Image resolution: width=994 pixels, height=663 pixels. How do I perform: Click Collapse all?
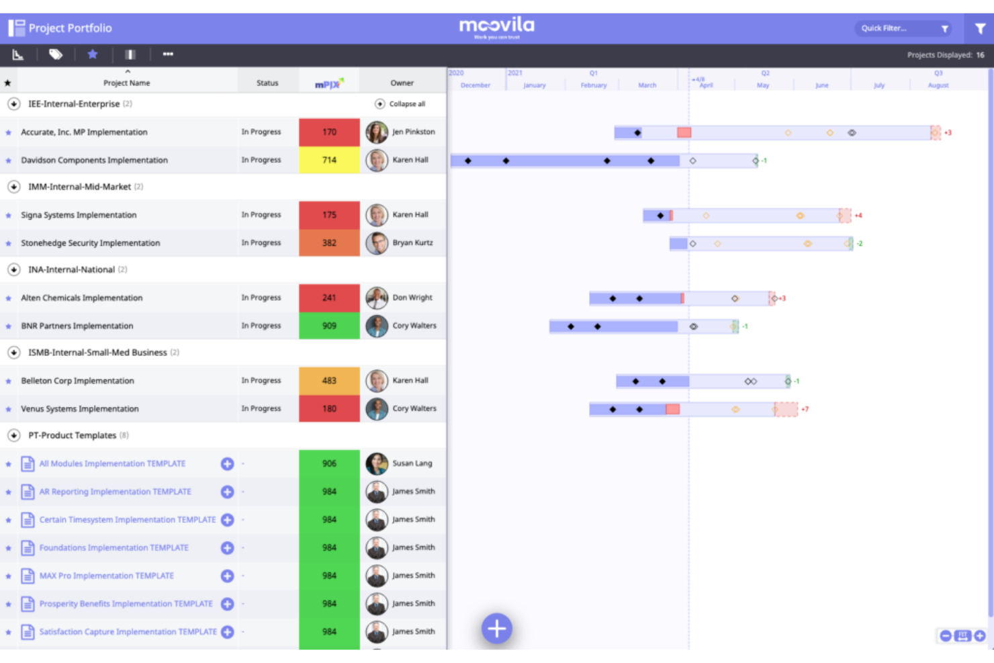(x=400, y=104)
